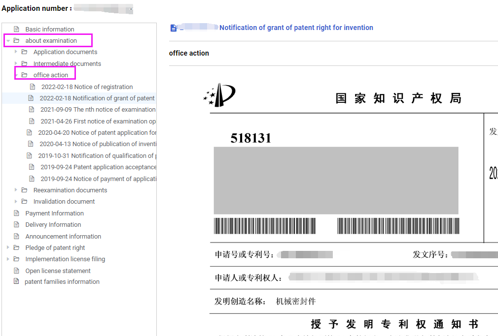The width and height of the screenshot is (498, 336).
Task: Expand the Intermediate documents folder arrow
Action: pos(16,63)
